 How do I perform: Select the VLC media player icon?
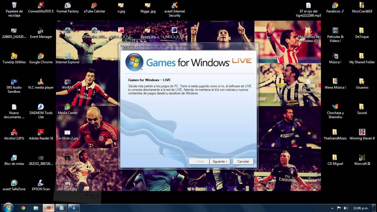(x=41, y=84)
